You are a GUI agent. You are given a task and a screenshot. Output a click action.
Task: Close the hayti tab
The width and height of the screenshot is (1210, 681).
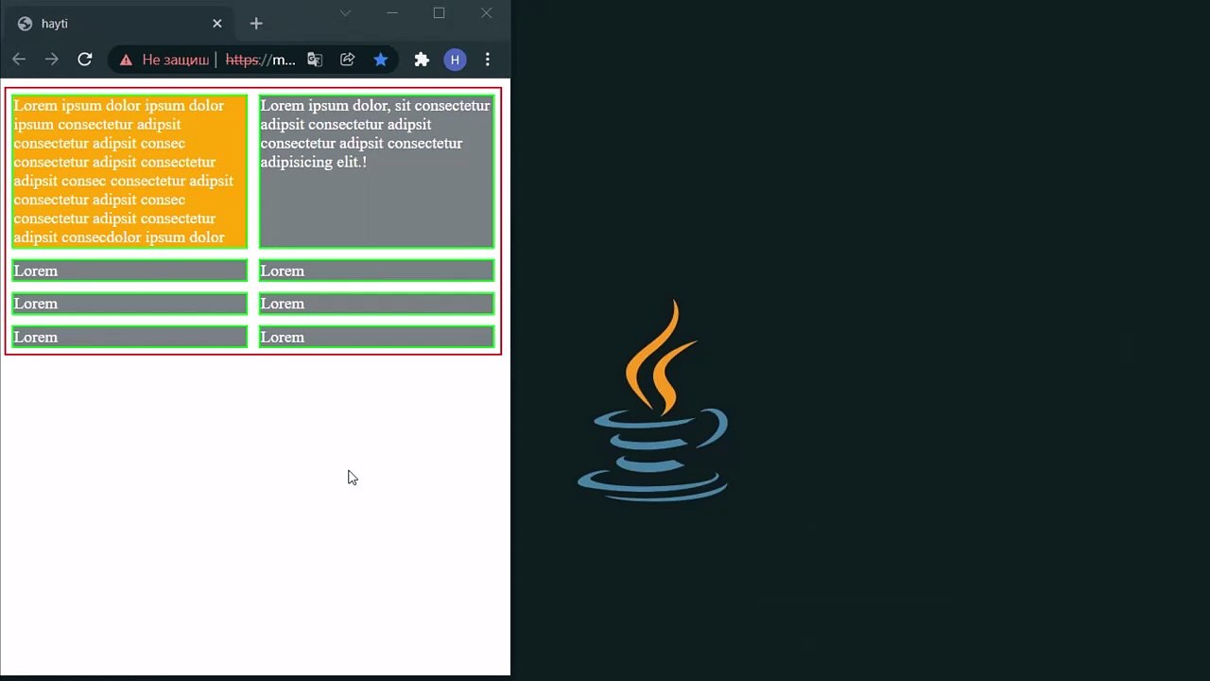click(217, 24)
